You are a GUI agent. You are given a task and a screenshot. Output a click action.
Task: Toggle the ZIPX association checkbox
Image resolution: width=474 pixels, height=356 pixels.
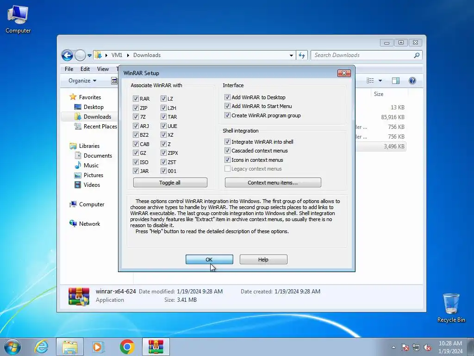click(x=163, y=153)
